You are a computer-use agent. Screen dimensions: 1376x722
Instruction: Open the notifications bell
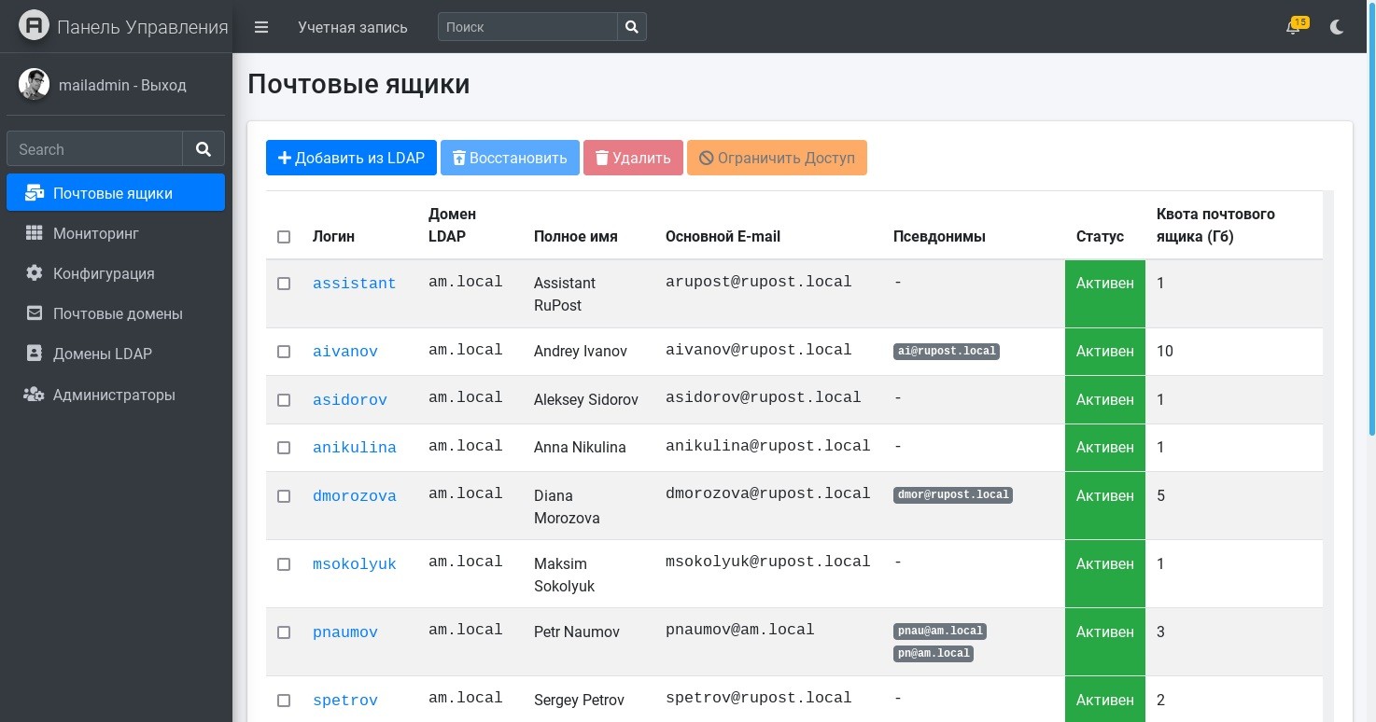point(1293,27)
